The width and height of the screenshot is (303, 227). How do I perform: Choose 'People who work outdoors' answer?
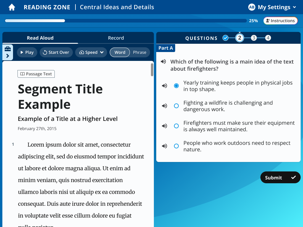(x=176, y=146)
